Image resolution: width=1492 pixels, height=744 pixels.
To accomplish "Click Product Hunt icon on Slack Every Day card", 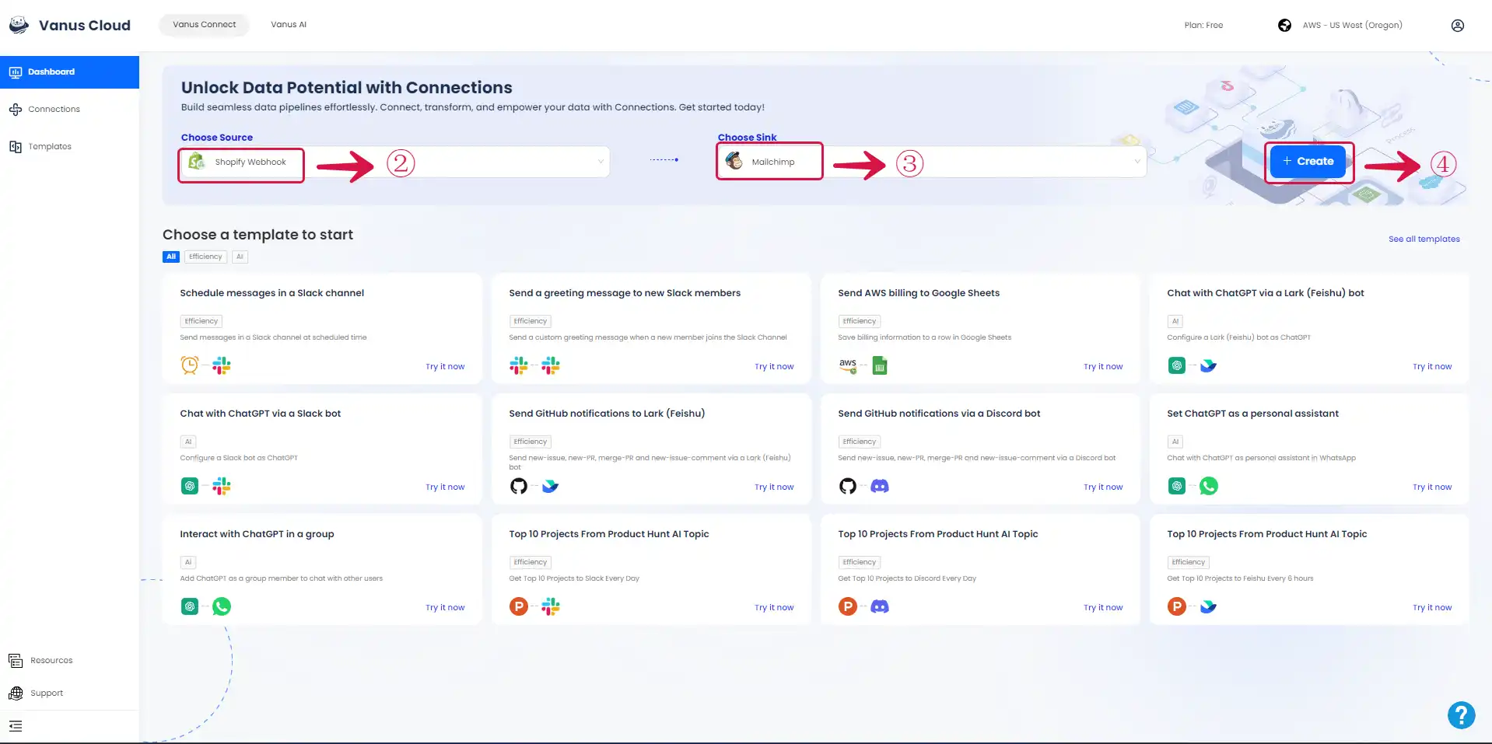I will 519,606.
